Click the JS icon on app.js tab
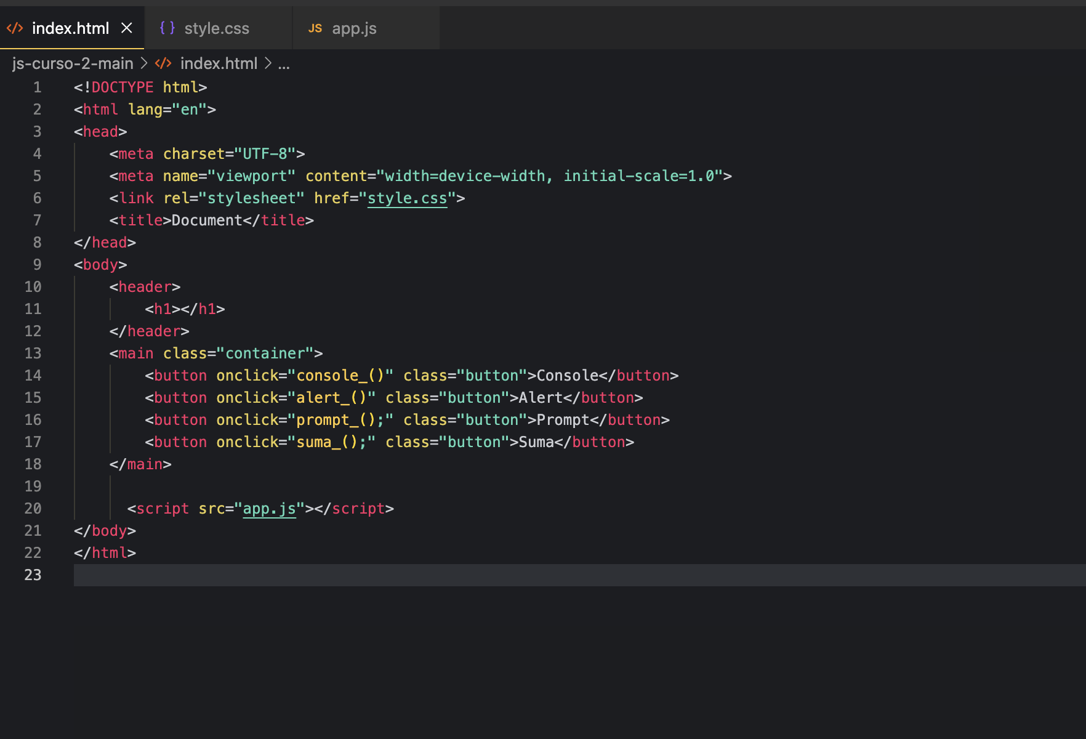The image size is (1086, 739). coord(315,28)
